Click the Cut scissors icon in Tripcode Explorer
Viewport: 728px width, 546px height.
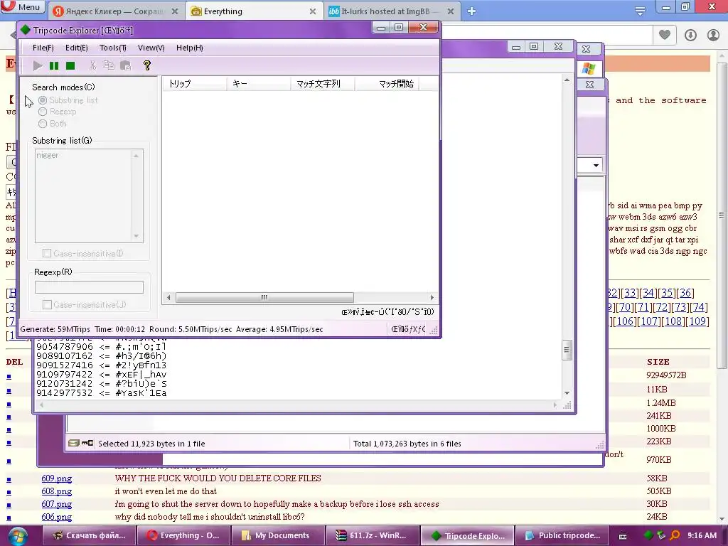click(93, 65)
